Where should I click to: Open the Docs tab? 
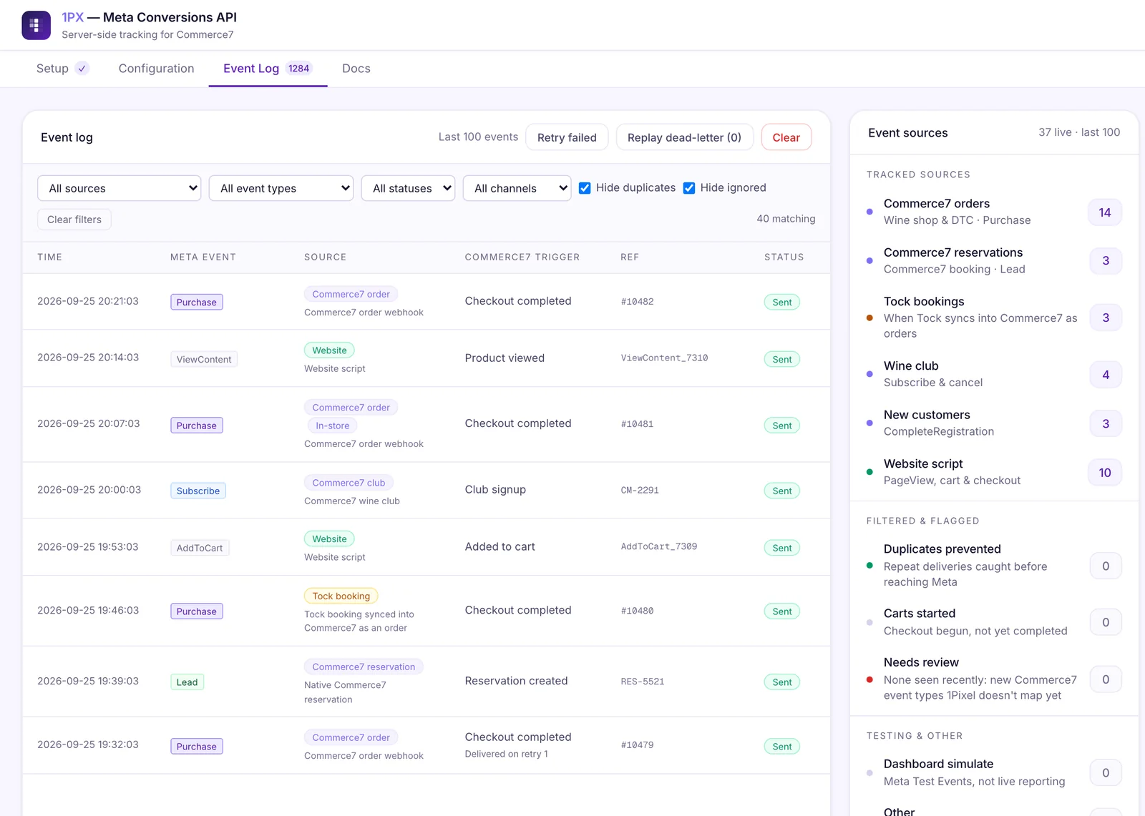[x=356, y=69]
